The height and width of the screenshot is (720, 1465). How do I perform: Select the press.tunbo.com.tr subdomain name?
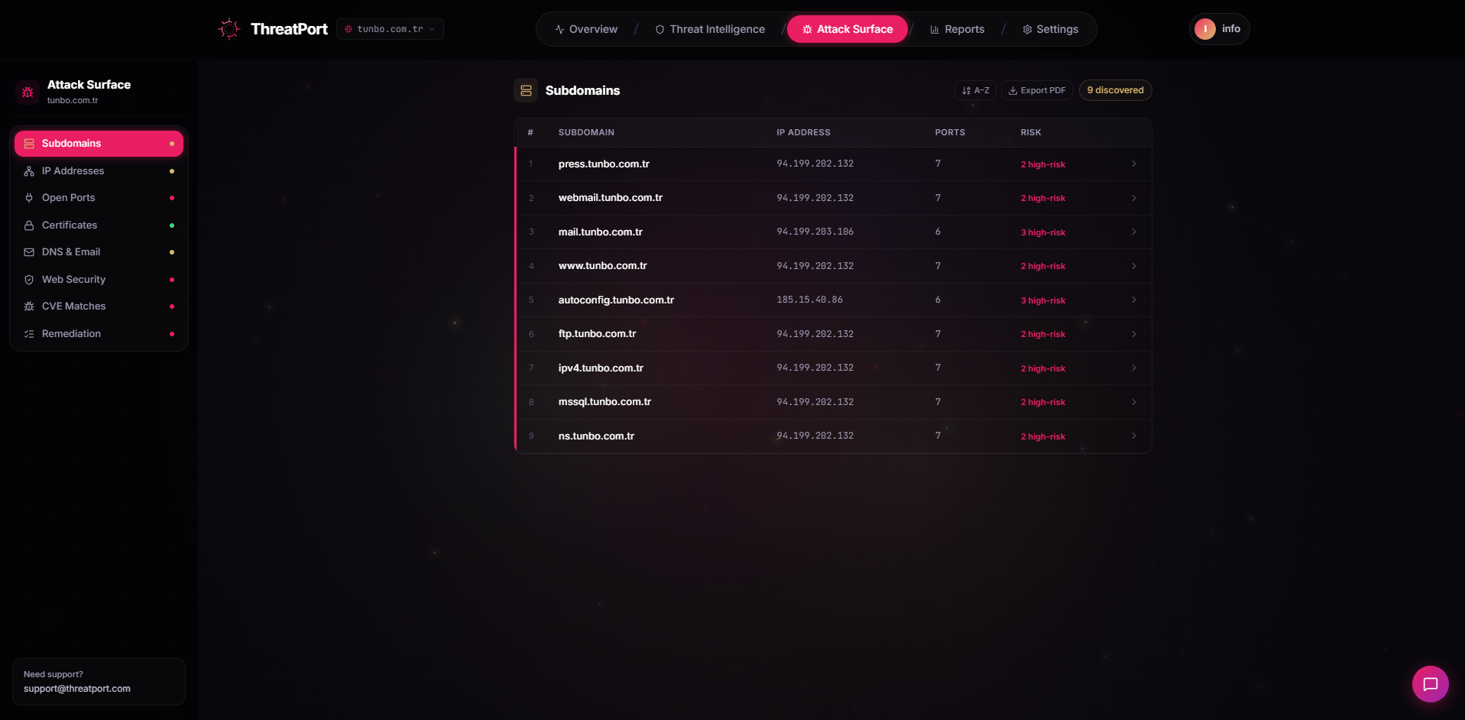tap(604, 164)
